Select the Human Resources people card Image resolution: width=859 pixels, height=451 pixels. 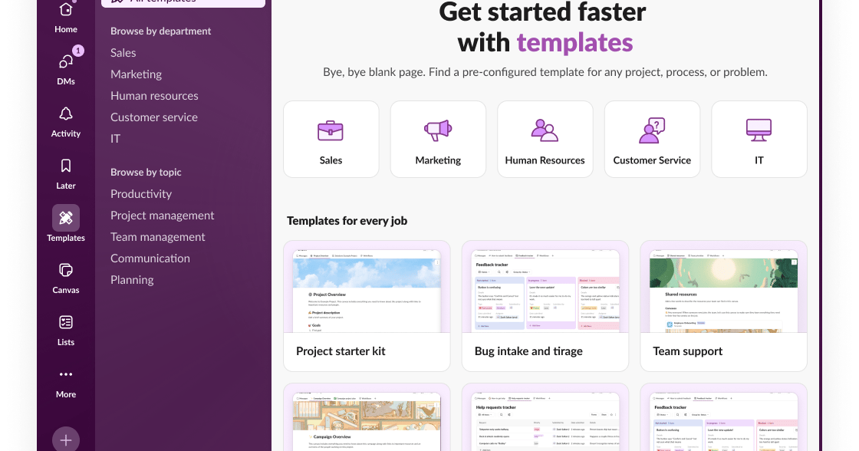(545, 139)
